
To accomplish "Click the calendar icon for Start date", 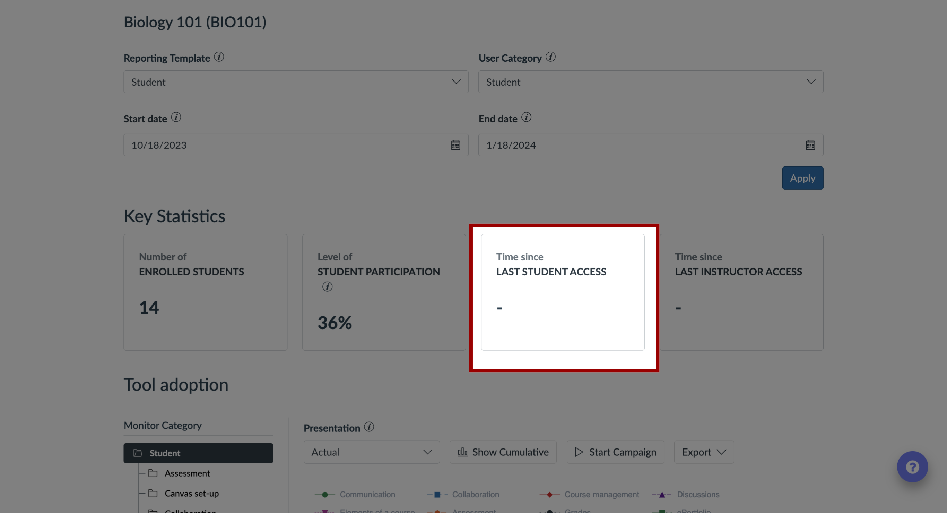I will coord(455,145).
